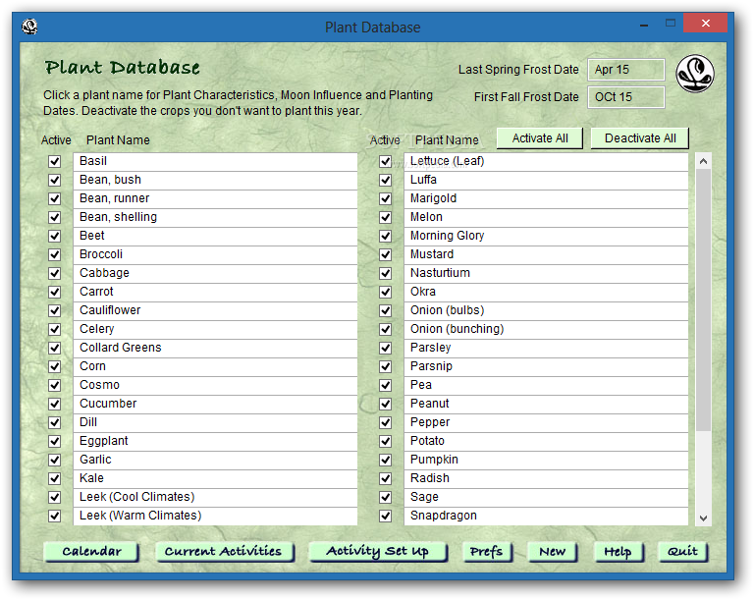The height and width of the screenshot is (600, 754).
Task: Select Cauliflower plant name
Action: click(215, 311)
